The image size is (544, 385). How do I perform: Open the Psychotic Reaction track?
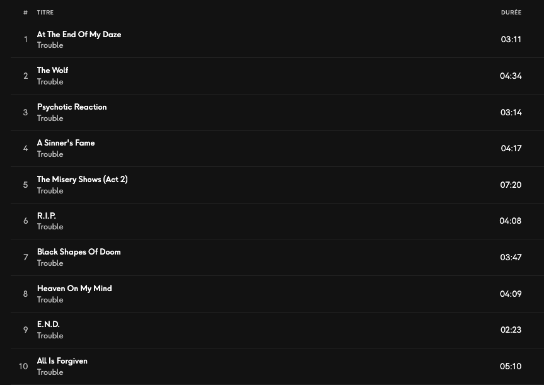[x=72, y=107]
